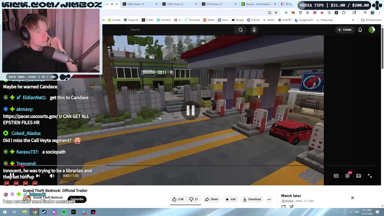The image size is (384, 216).
Task: Show hidden system tray icons
Action: click(351, 212)
